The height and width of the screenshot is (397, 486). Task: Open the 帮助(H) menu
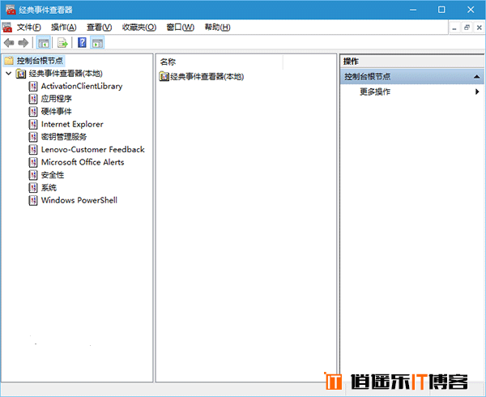pyautogui.click(x=218, y=28)
